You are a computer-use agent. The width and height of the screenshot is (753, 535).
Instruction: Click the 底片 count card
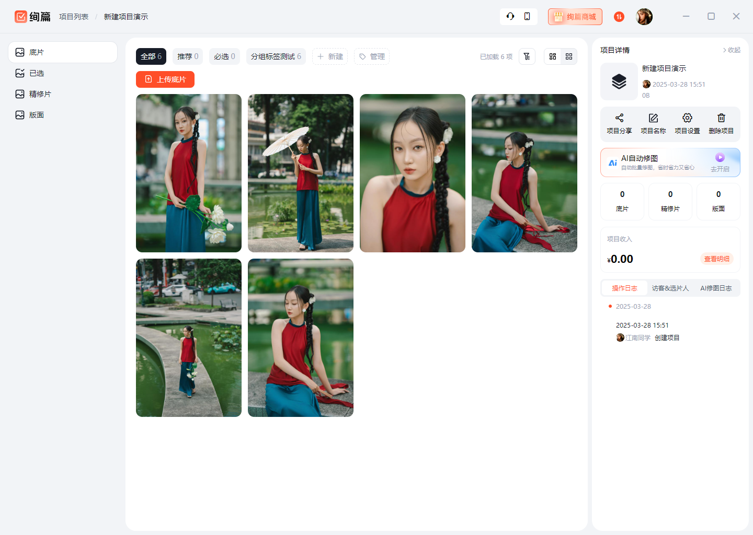click(622, 202)
